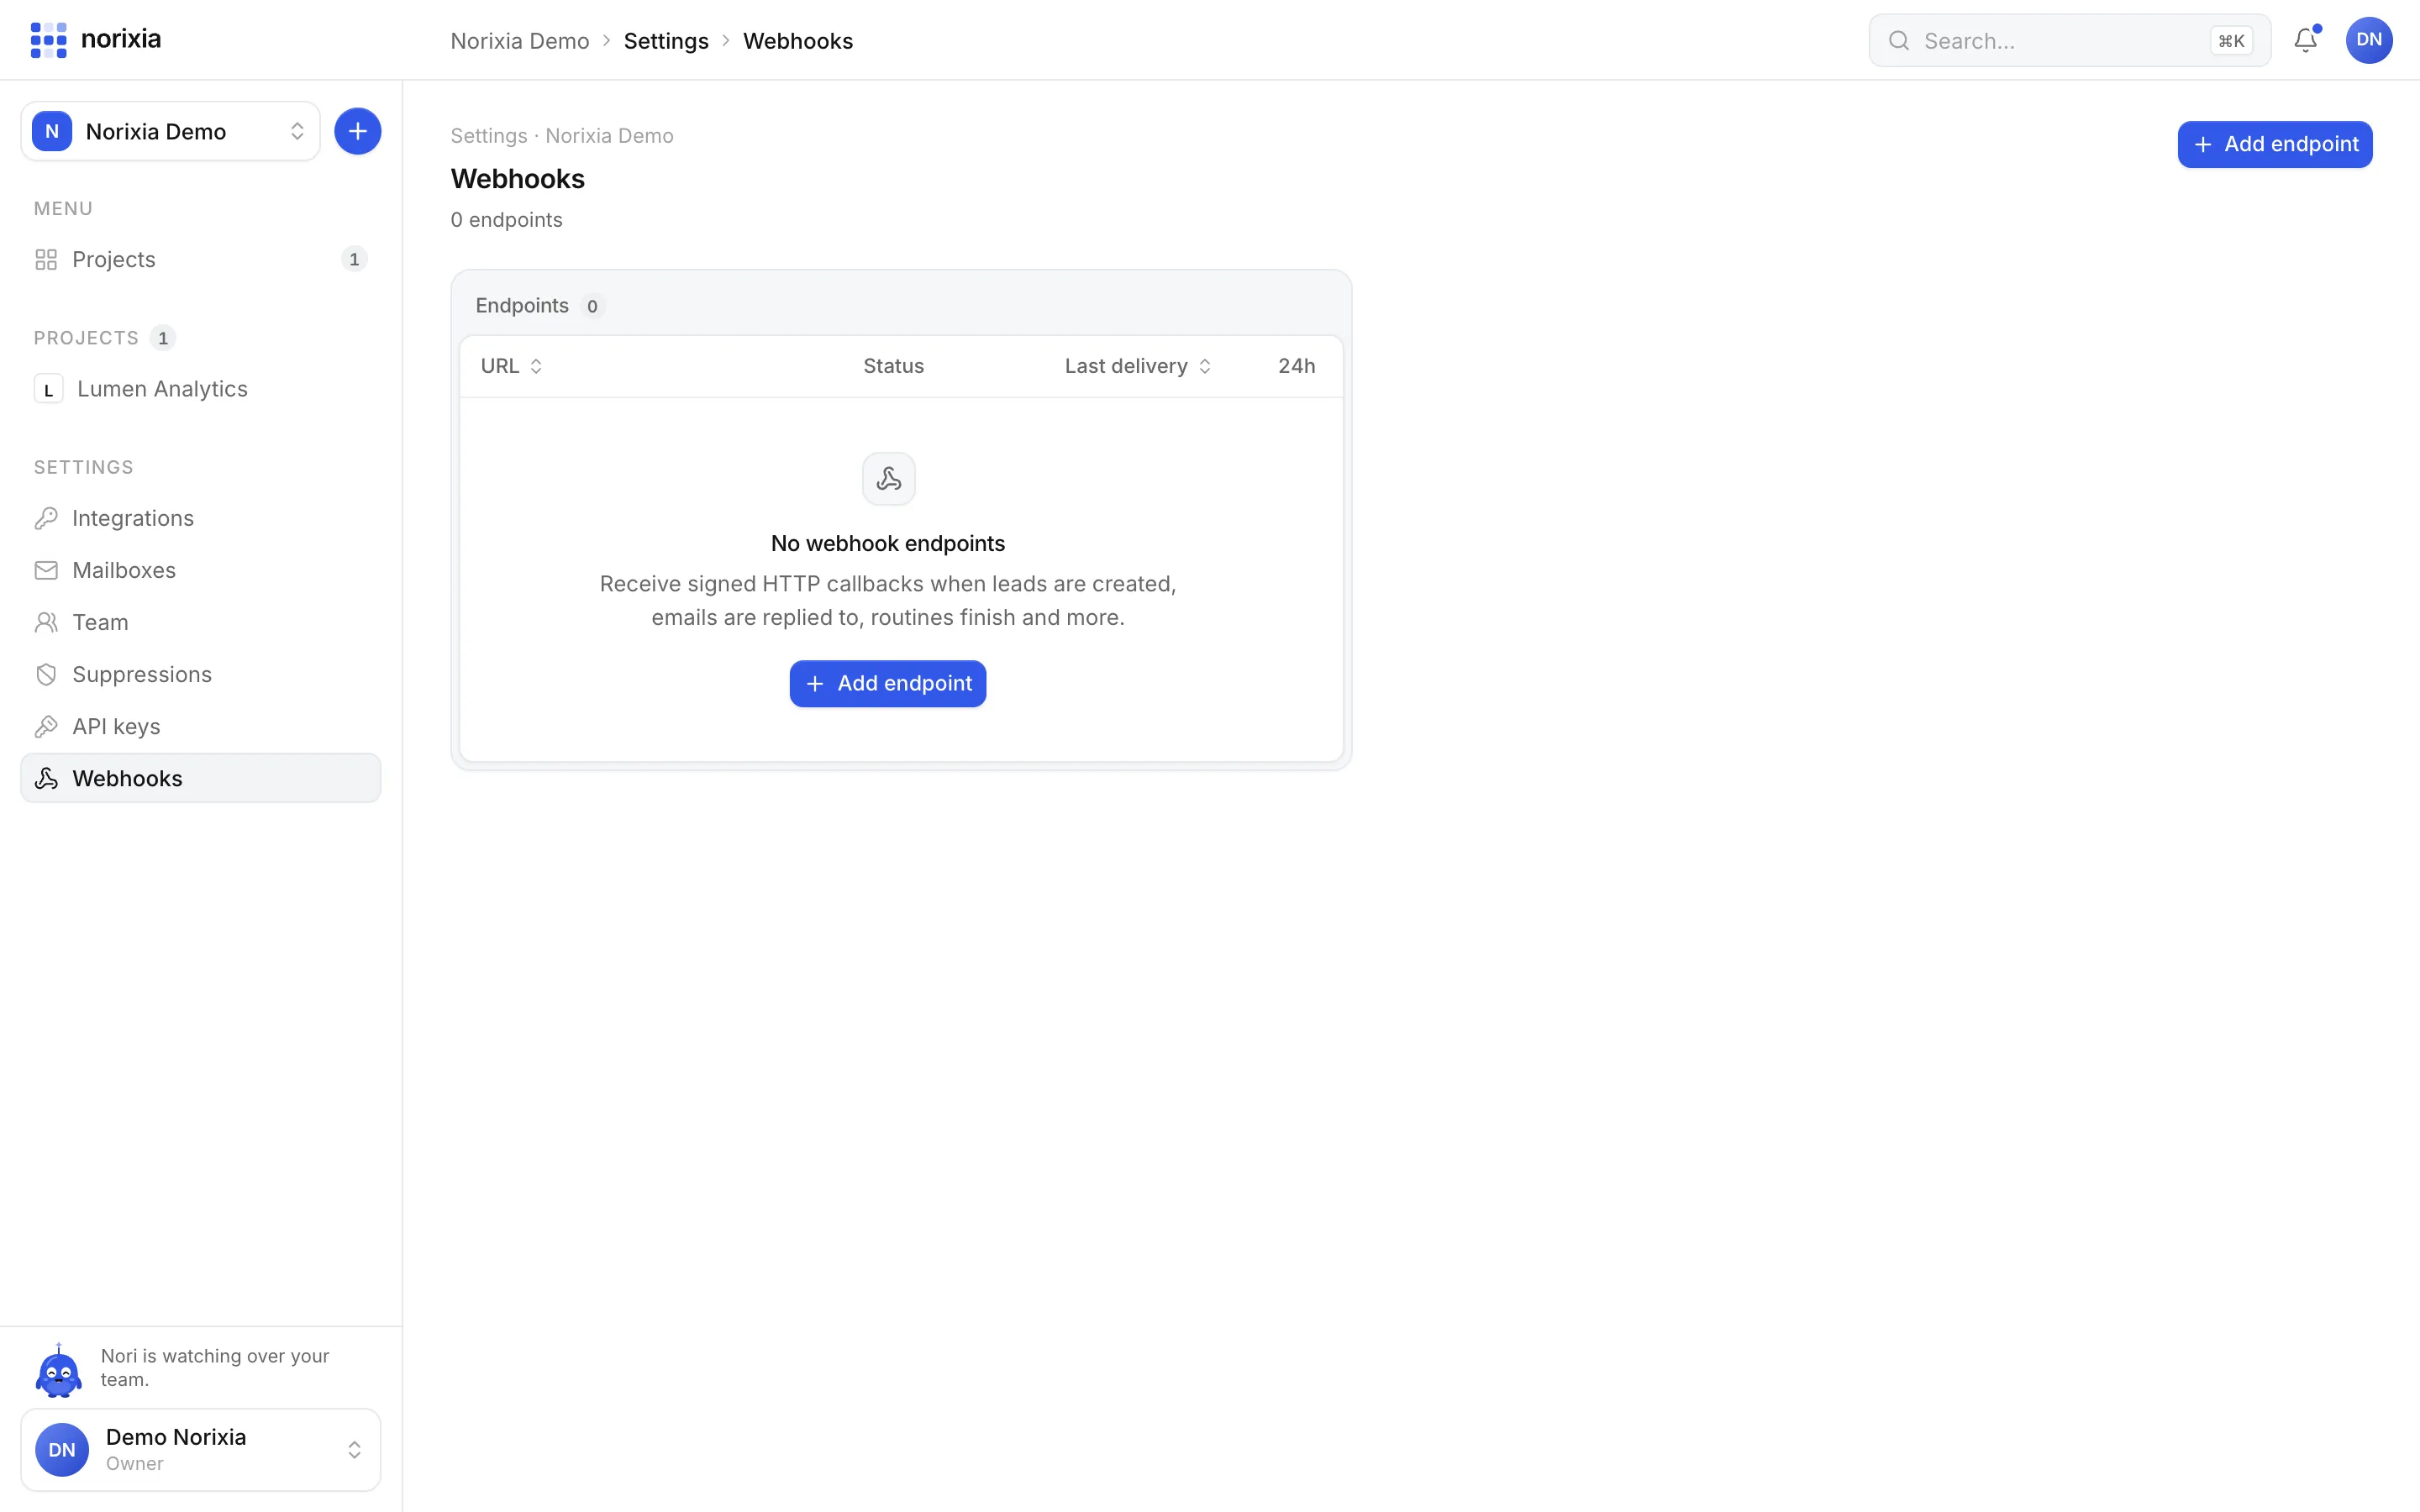Click the blue plus create button in sidebar
The height and width of the screenshot is (1512, 2420).
click(x=357, y=131)
